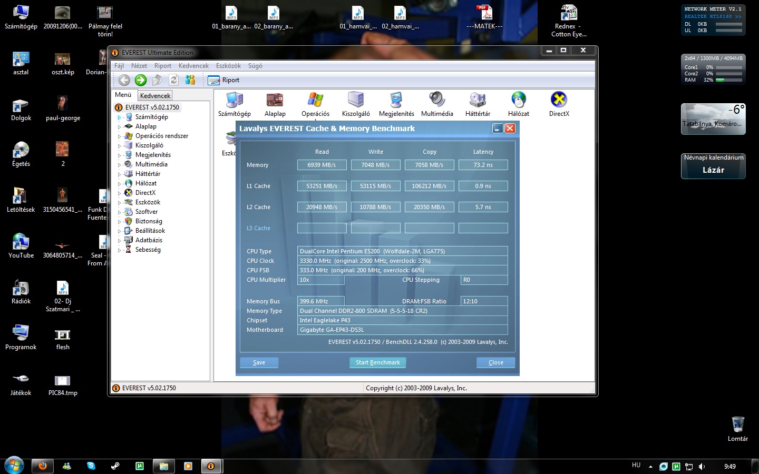Open Steam from the taskbar
Screen dimensions: 759x474
point(115,466)
